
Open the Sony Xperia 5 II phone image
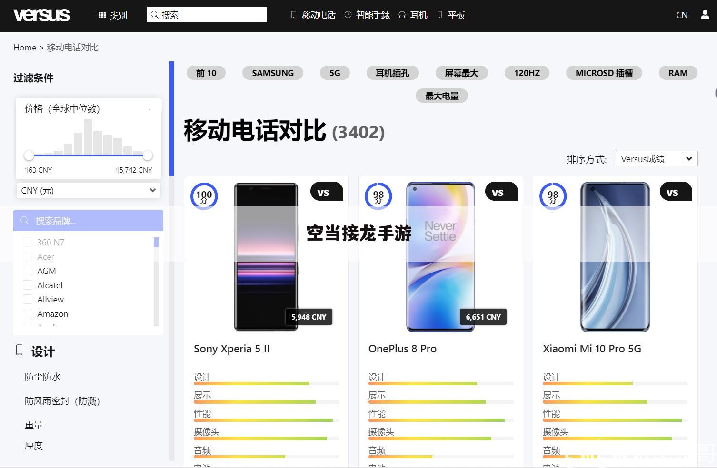pyautogui.click(x=266, y=257)
